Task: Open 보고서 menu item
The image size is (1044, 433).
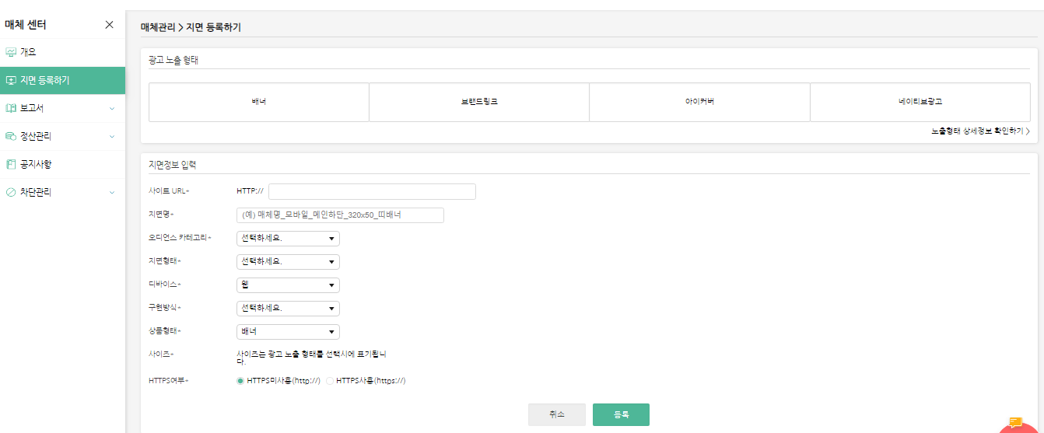Action: [x=62, y=108]
